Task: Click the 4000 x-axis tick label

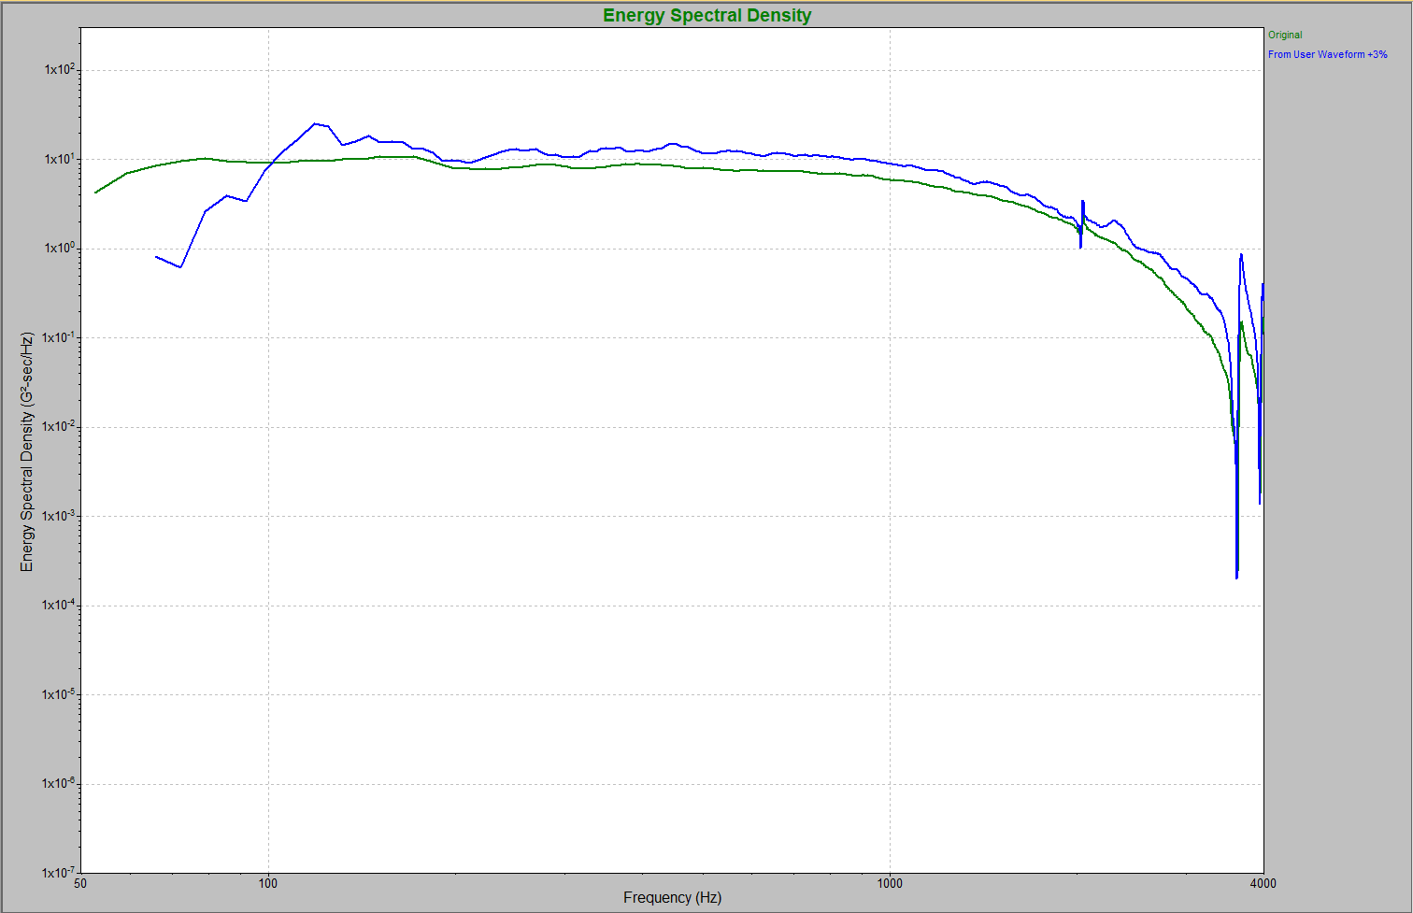Action: coord(1263,883)
